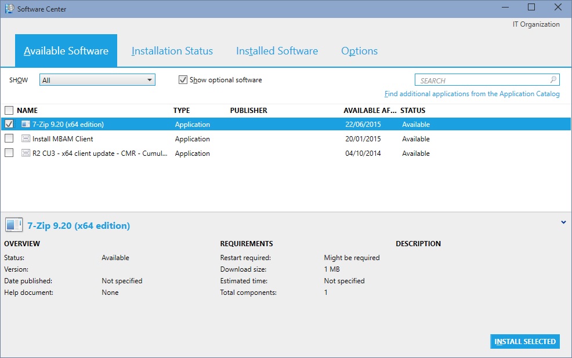Go to the Options tab

(x=359, y=51)
